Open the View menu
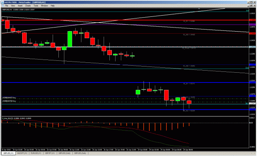Viewport: 257px width, 156px height. [13, 6]
